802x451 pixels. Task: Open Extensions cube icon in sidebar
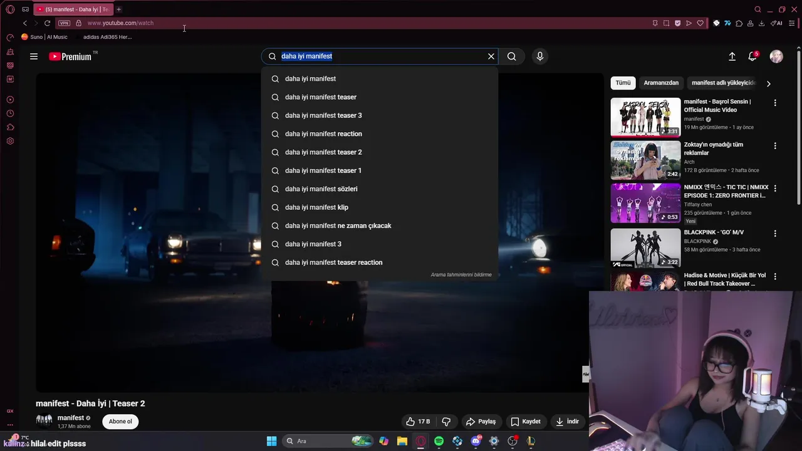click(x=10, y=127)
